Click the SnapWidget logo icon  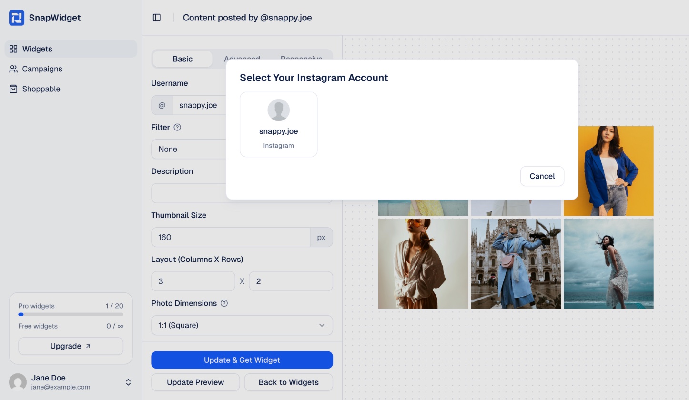[x=17, y=18]
